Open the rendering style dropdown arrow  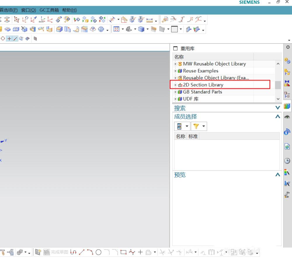tap(147, 29)
